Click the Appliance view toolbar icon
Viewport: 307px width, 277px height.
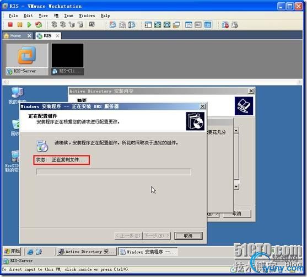(x=198, y=25)
